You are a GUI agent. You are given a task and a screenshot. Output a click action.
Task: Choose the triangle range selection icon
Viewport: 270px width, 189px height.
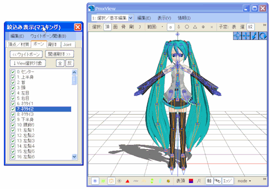[195, 27]
